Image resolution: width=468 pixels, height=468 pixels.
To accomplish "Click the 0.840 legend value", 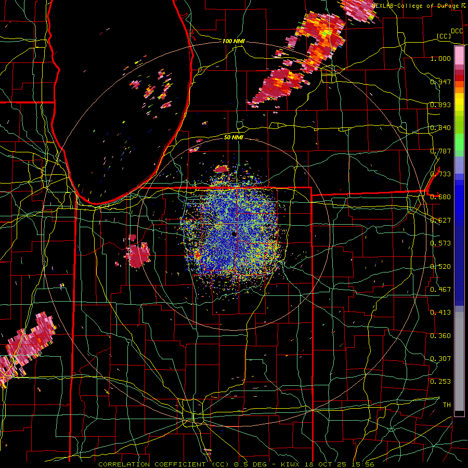I will point(440,128).
